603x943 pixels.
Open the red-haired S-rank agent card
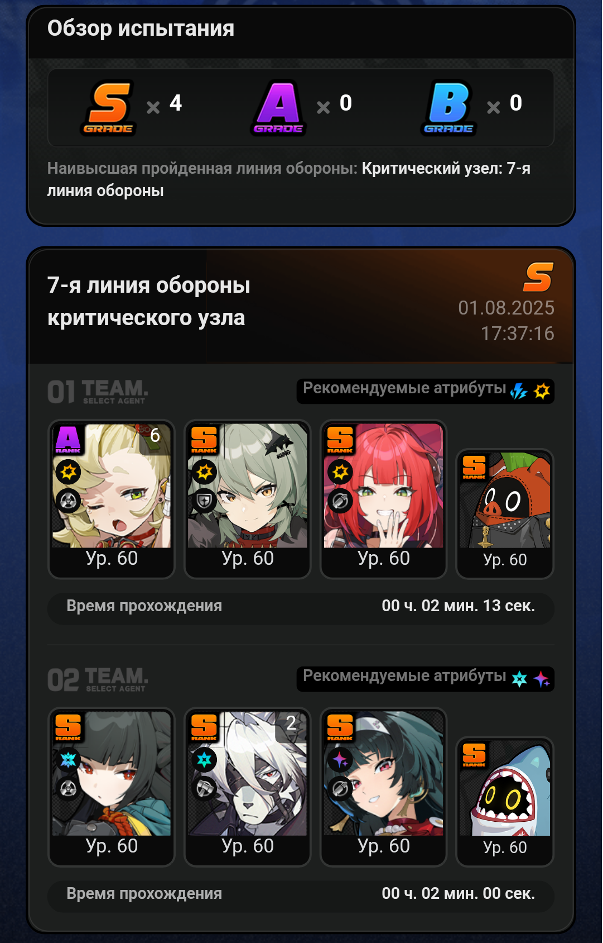click(x=384, y=499)
